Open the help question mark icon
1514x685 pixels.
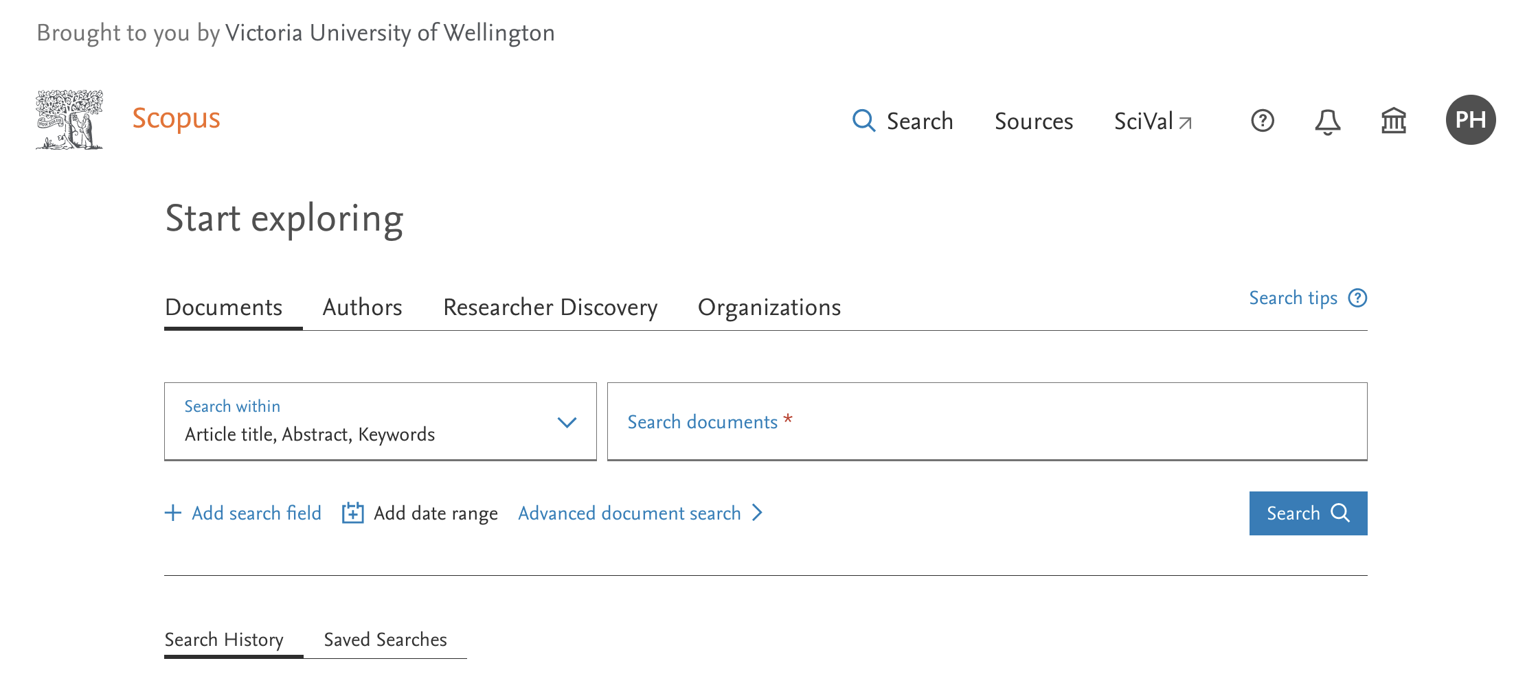[1262, 121]
